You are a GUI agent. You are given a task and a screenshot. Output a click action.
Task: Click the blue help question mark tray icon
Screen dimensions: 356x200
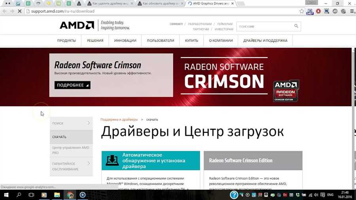tap(234, 195)
